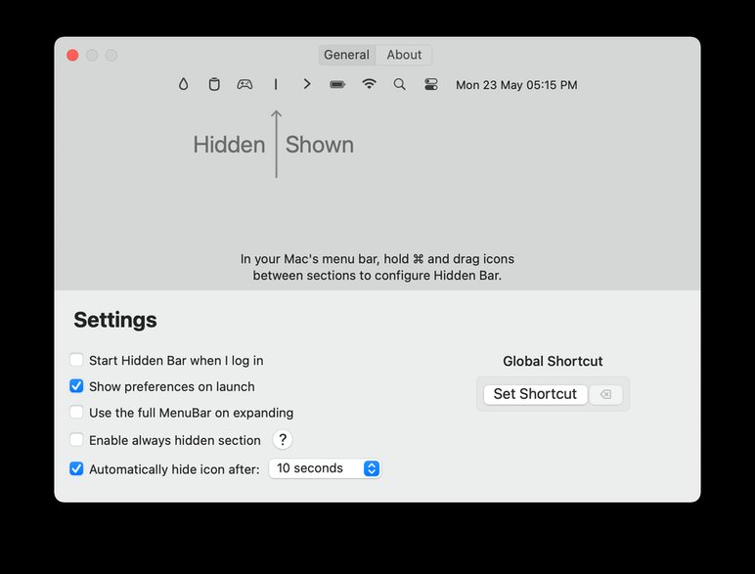
Task: Click the battery icon in the preview
Action: [337, 84]
